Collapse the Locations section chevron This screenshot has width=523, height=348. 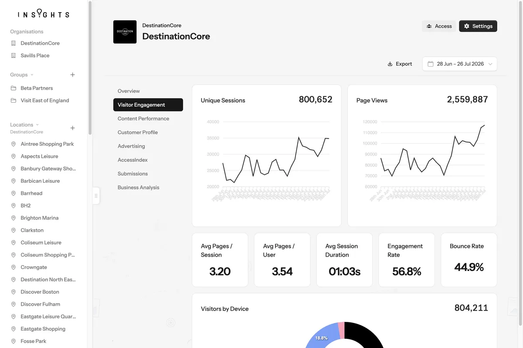(37, 125)
